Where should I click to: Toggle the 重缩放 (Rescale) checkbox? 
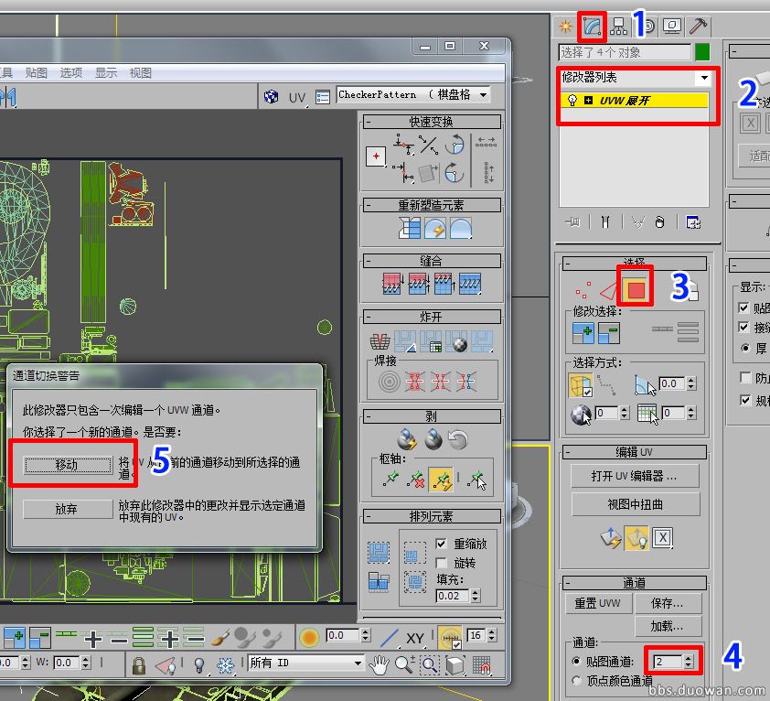pos(442,544)
